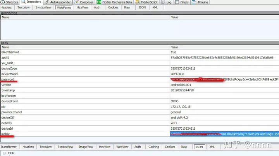Click the deviceCode value 355757010224216
279x156 pixels.
183,69
